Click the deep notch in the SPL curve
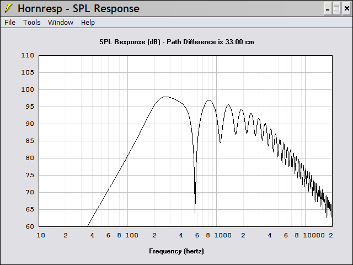This screenshot has width=353, height=265. click(195, 211)
